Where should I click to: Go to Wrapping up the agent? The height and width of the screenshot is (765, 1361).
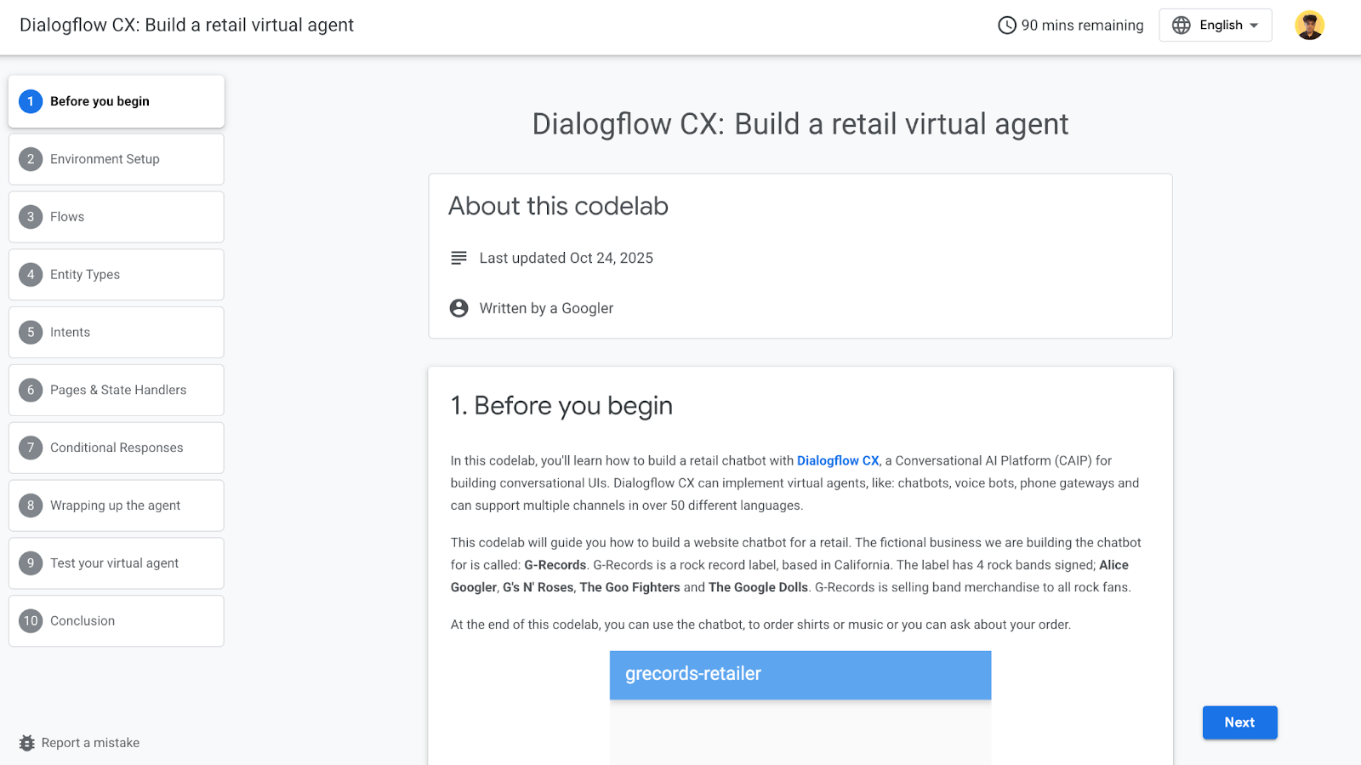(x=117, y=505)
